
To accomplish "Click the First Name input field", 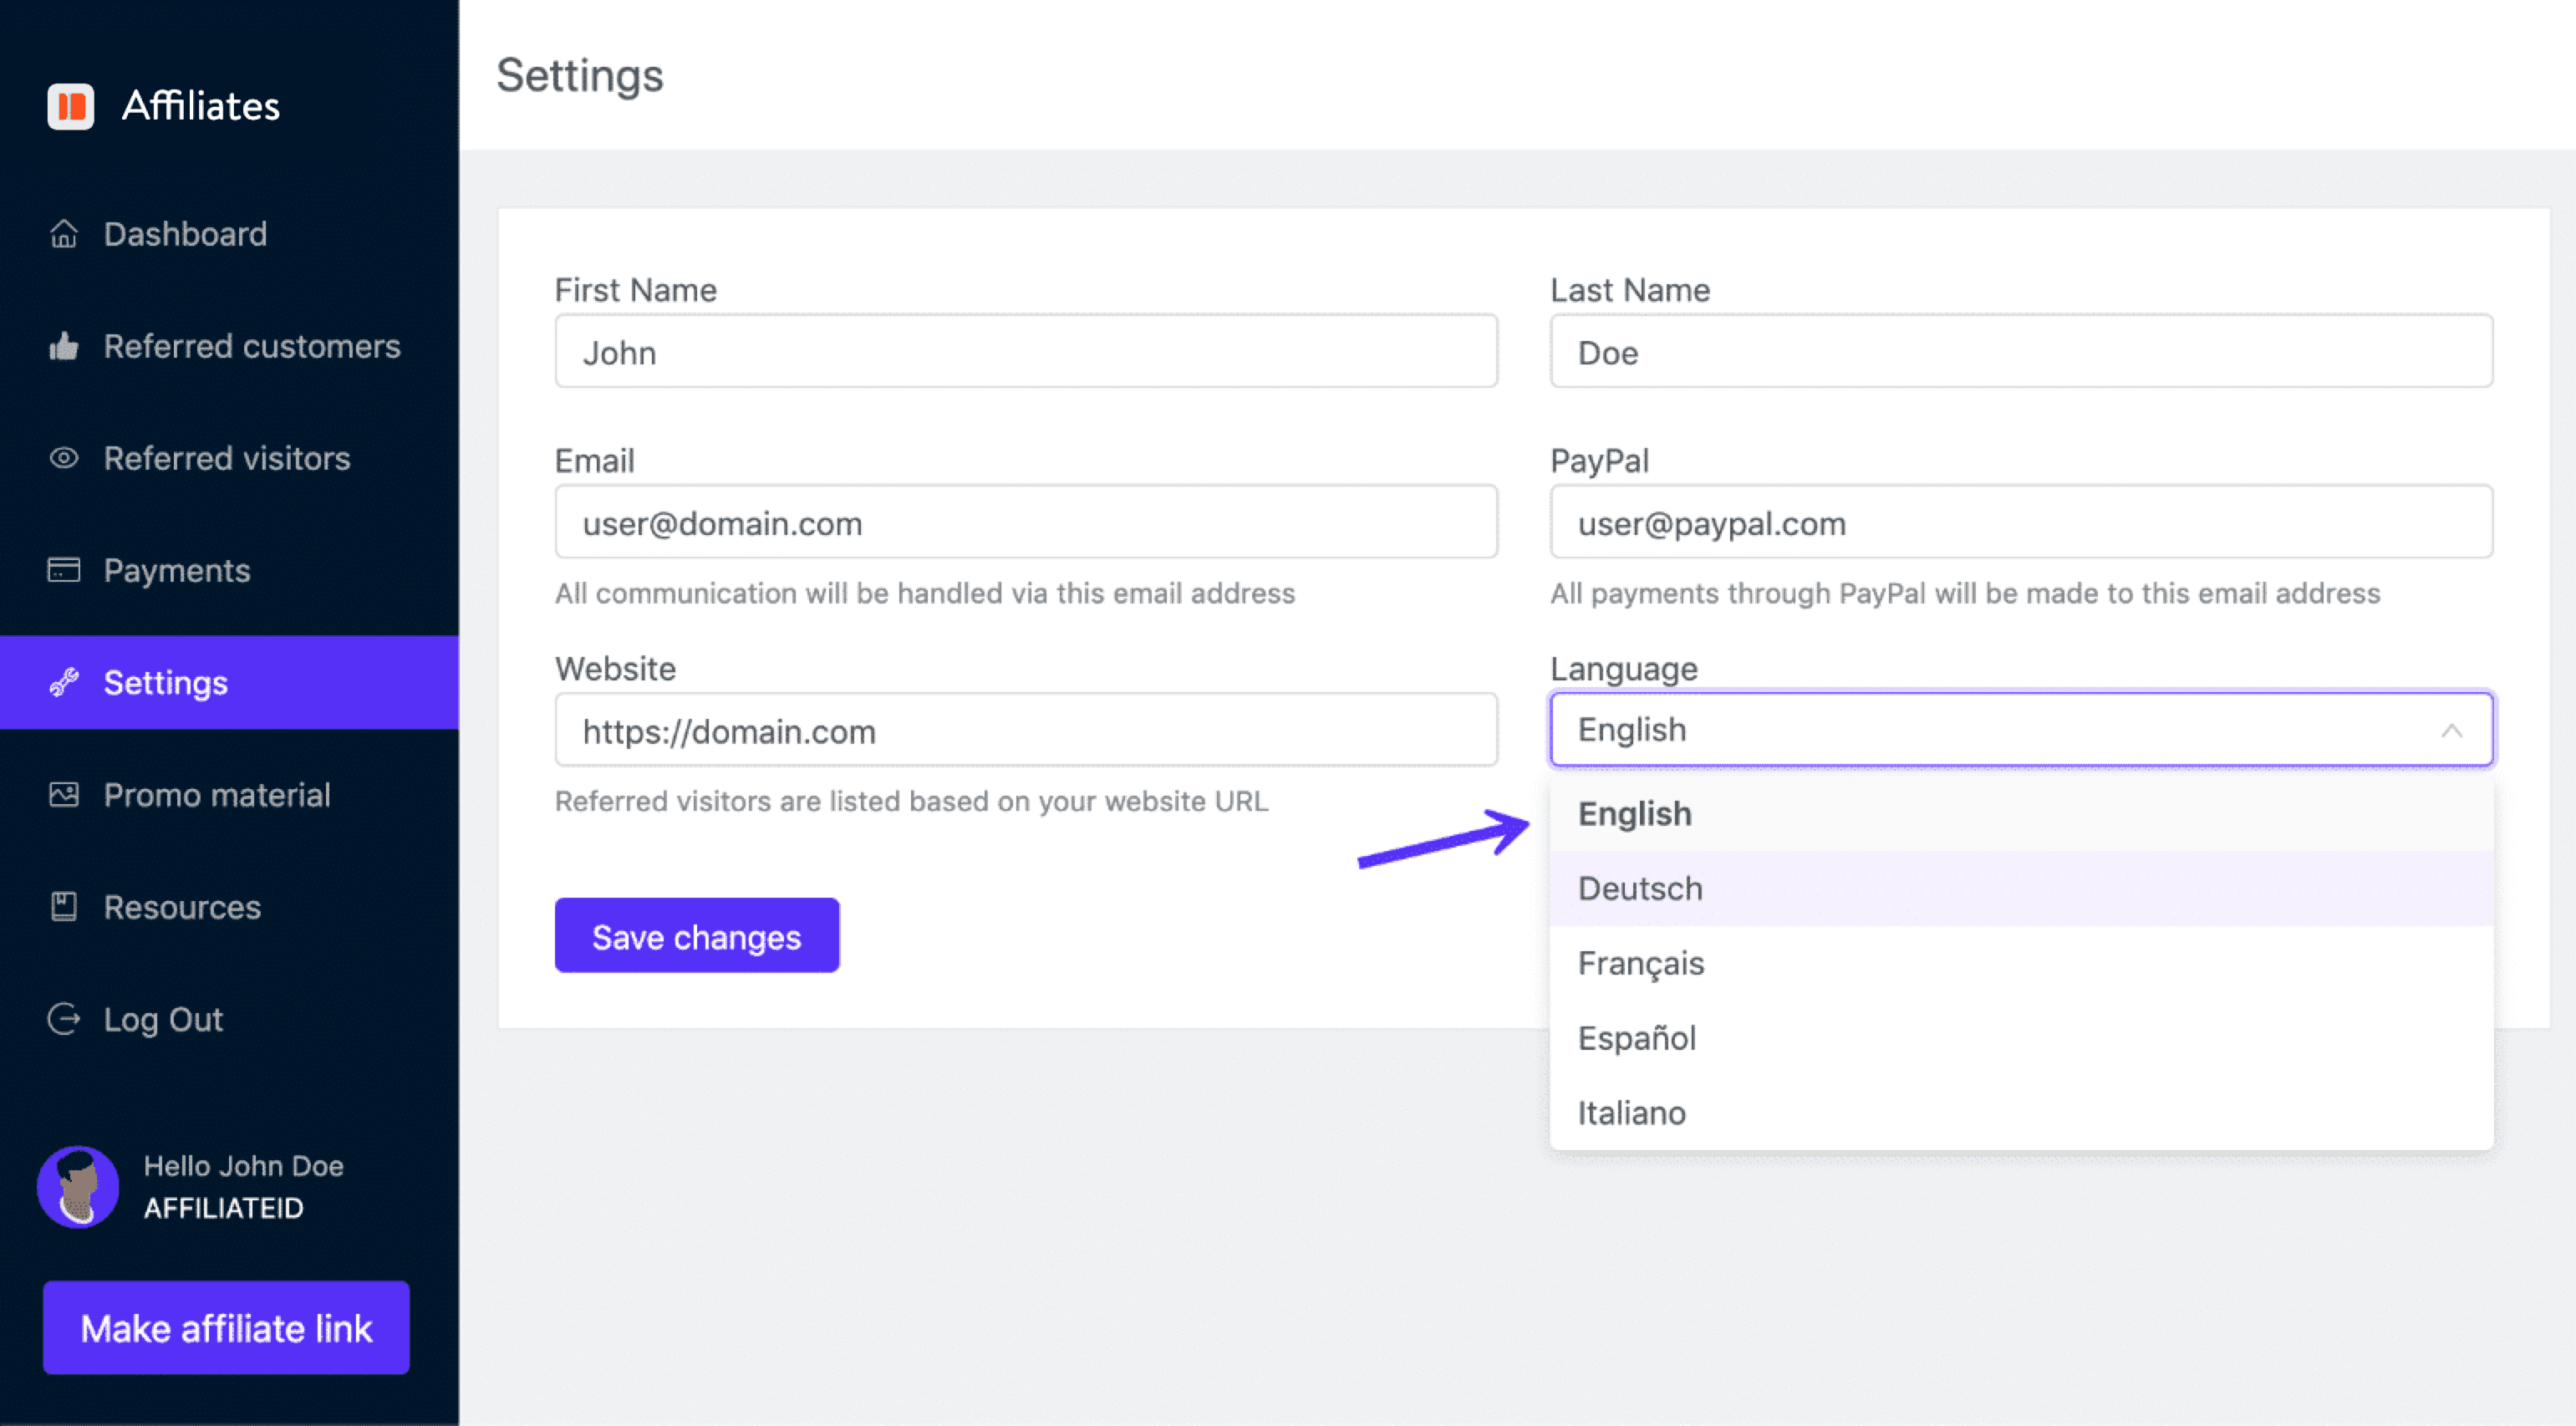I will [x=1026, y=353].
